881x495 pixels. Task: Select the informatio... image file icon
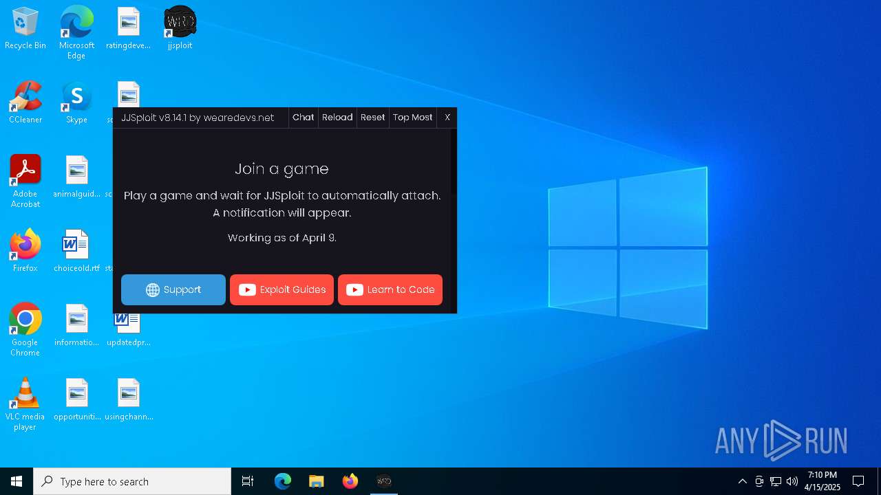click(76, 326)
